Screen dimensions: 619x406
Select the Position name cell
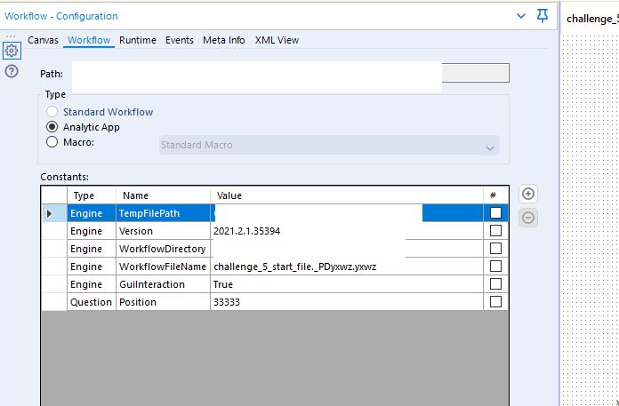pyautogui.click(x=163, y=302)
